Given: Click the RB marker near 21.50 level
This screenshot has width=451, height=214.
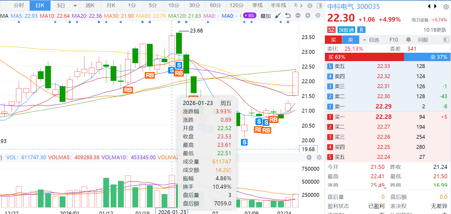Looking at the screenshot, I should [128, 90].
